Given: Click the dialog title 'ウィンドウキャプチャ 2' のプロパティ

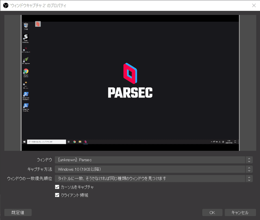Looking at the screenshot, I should coord(38,6).
